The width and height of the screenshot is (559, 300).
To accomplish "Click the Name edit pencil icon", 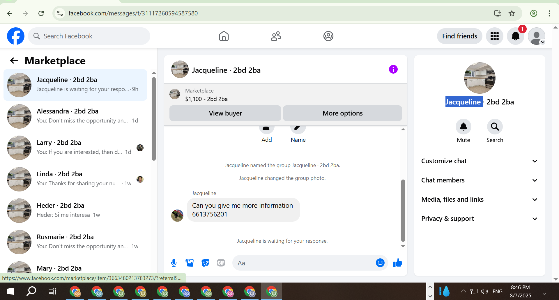I will point(298,129).
